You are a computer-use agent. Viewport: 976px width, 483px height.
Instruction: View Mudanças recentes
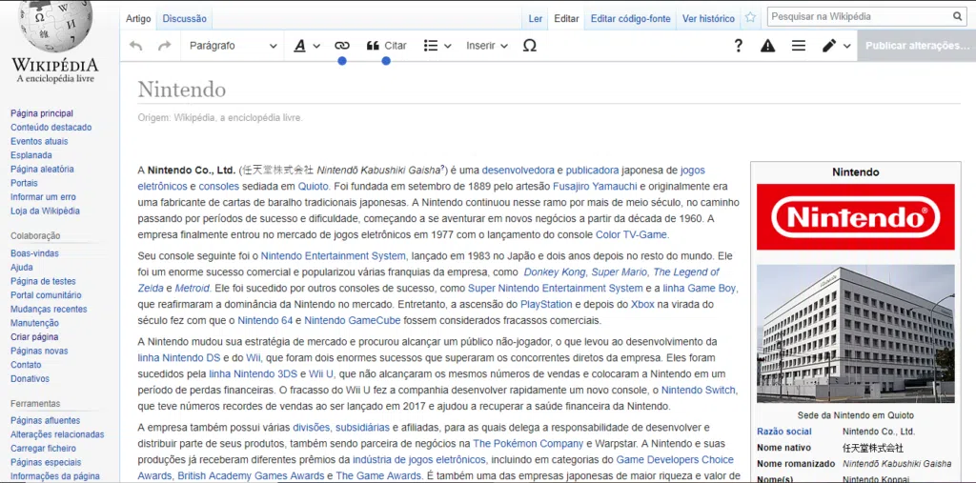tap(49, 309)
